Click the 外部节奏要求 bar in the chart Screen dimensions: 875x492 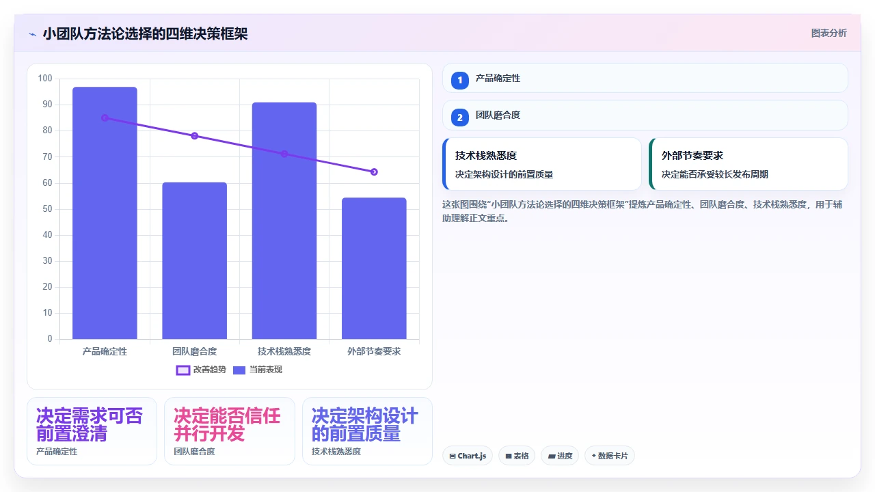(x=374, y=269)
